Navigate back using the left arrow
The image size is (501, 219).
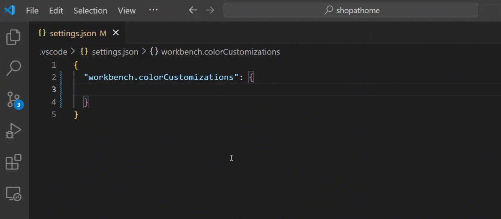(x=193, y=10)
